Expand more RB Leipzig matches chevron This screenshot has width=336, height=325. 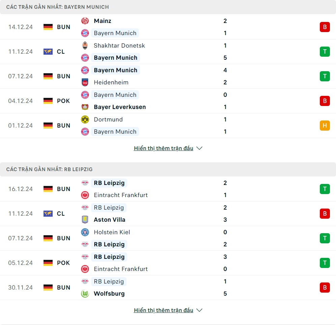coord(199,310)
